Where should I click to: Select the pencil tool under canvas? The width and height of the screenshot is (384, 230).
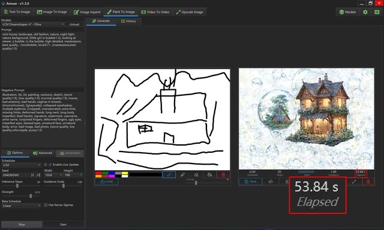[182, 174]
